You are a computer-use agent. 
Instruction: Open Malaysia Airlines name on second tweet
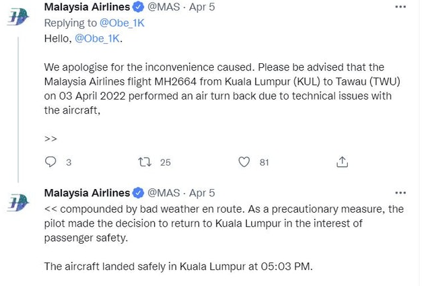tap(87, 193)
